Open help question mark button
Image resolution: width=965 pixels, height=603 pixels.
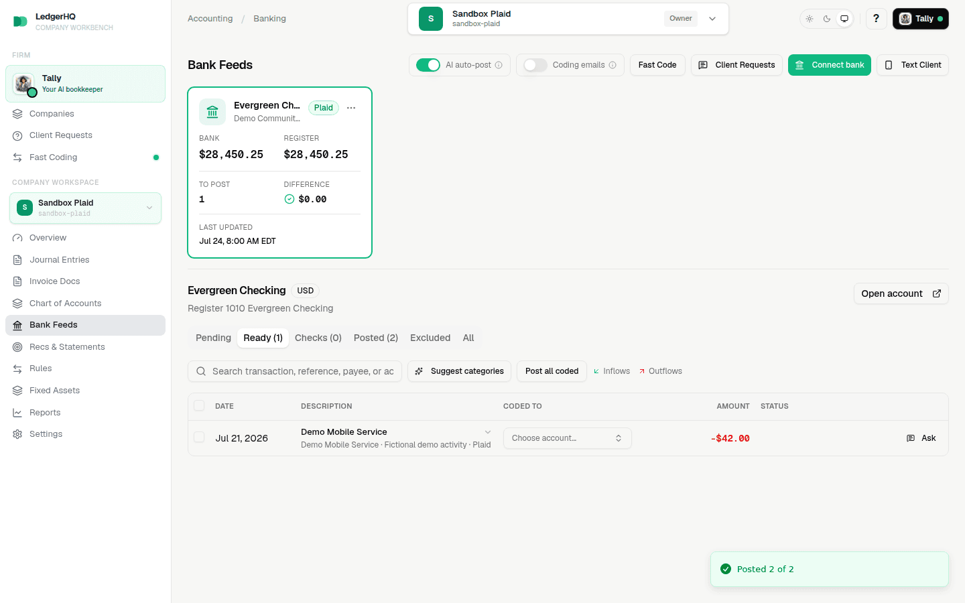(x=876, y=19)
